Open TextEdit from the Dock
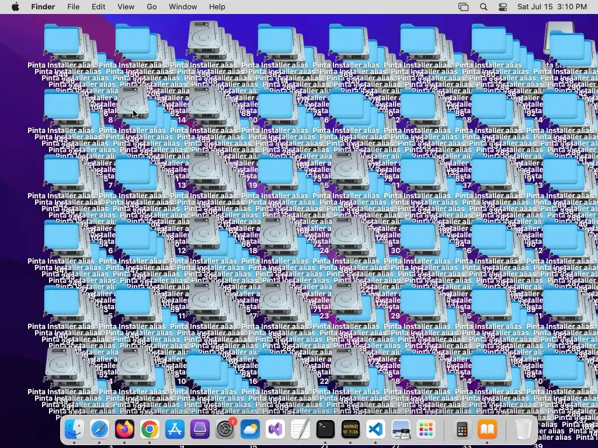The image size is (598, 448). coord(300,429)
